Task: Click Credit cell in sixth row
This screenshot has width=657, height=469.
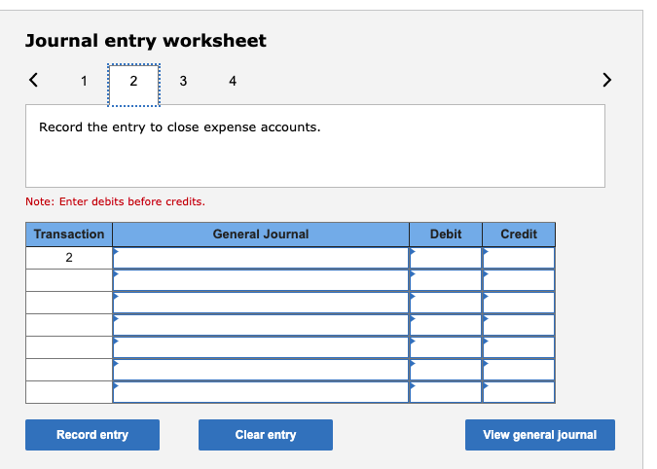Action: tap(519, 370)
